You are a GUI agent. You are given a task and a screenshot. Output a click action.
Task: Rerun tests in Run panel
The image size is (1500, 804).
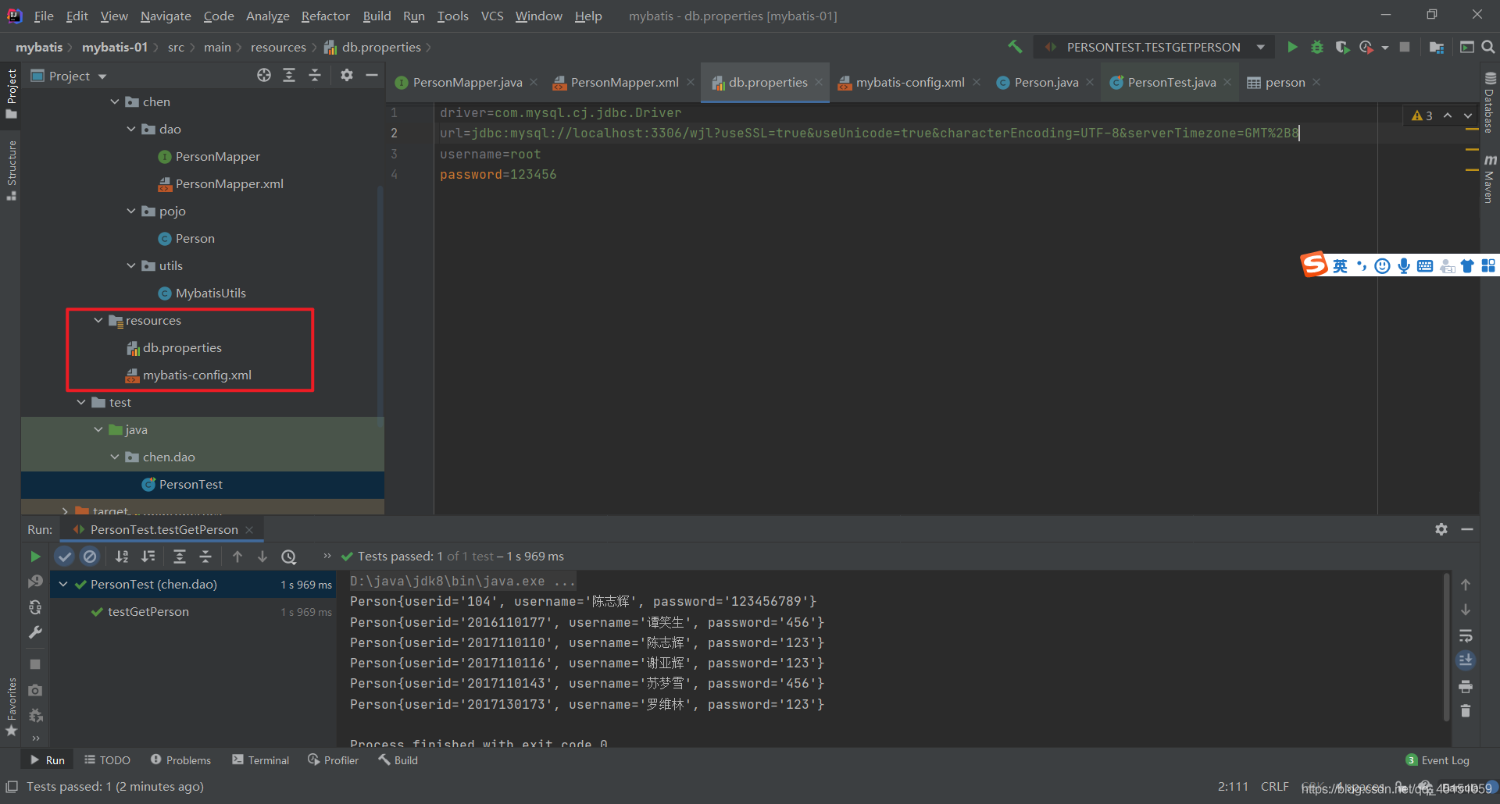point(35,557)
